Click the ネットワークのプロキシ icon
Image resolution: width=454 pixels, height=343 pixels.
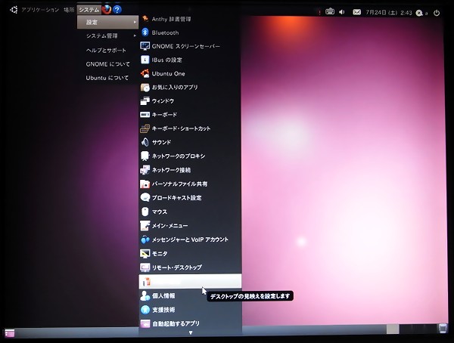pyautogui.click(x=145, y=156)
